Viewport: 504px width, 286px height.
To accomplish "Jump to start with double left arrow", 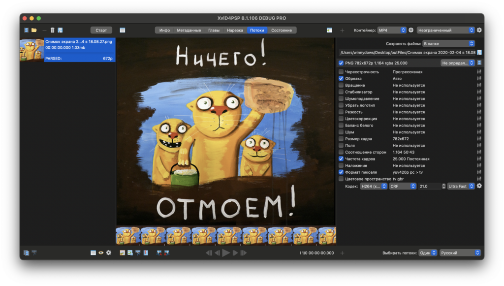I will [209, 253].
